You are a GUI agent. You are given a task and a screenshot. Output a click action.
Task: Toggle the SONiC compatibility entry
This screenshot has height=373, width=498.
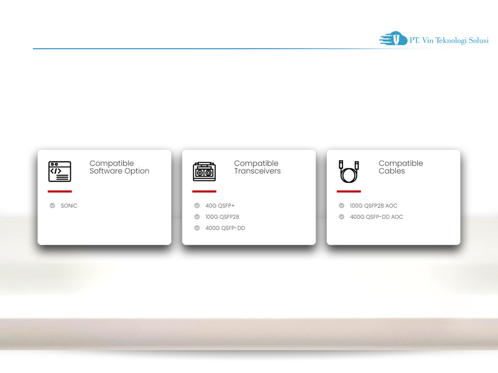tap(68, 205)
